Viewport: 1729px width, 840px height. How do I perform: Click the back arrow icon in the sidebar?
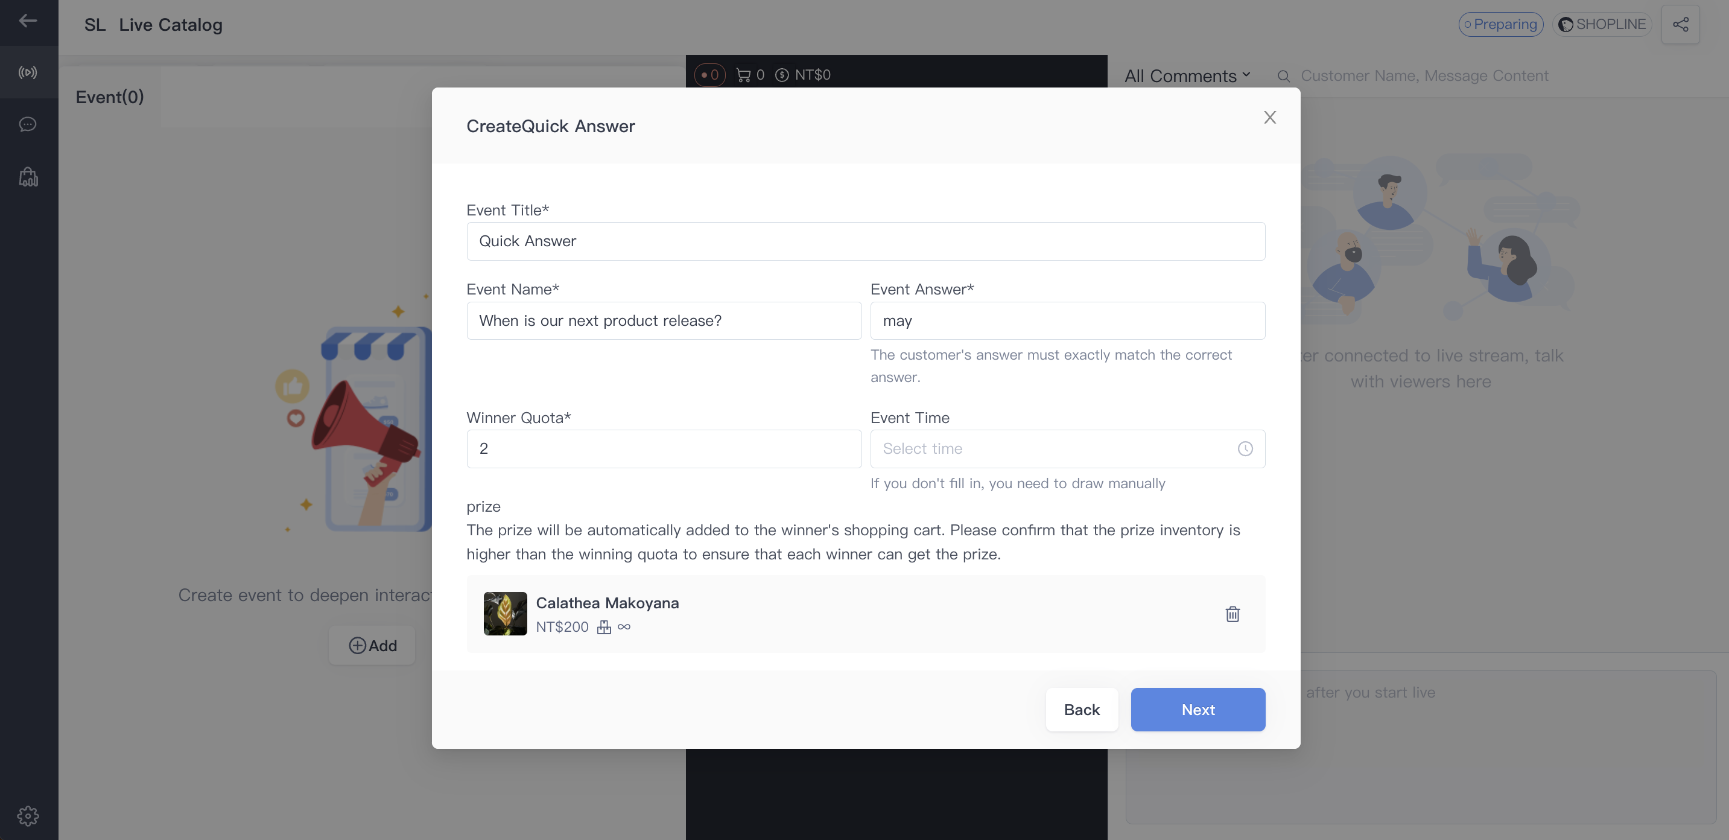(x=28, y=21)
